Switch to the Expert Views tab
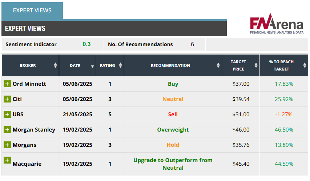The height and width of the screenshot is (181, 310). [x=32, y=10]
